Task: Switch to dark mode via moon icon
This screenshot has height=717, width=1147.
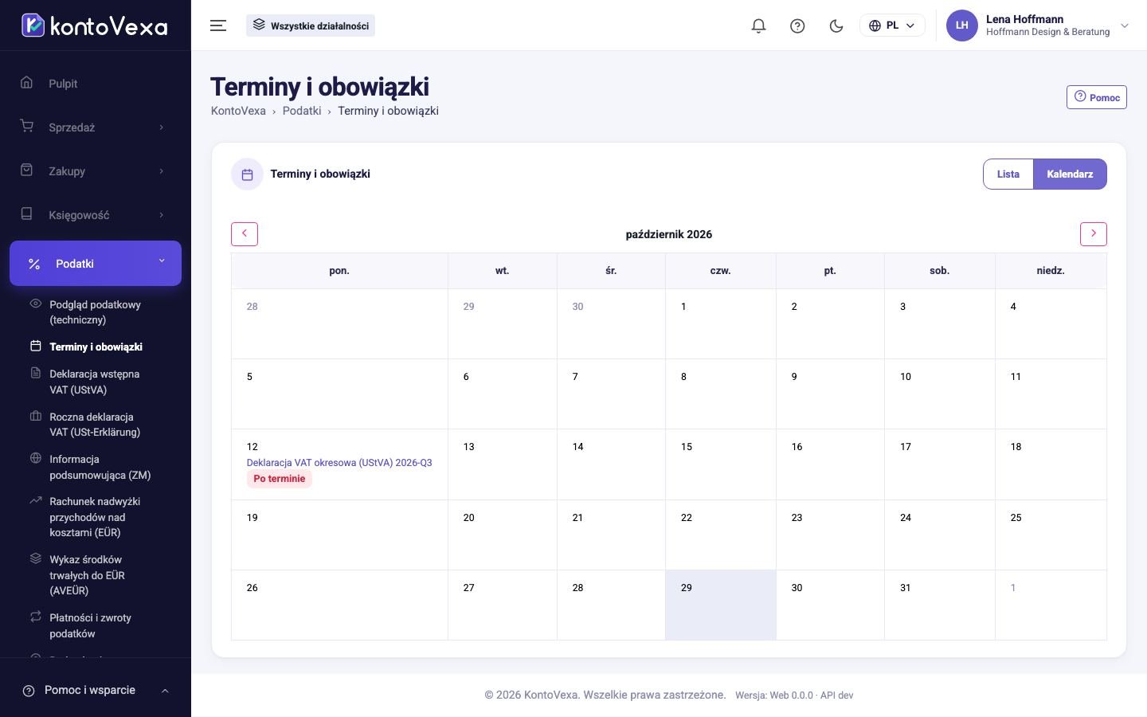Action: click(x=836, y=25)
